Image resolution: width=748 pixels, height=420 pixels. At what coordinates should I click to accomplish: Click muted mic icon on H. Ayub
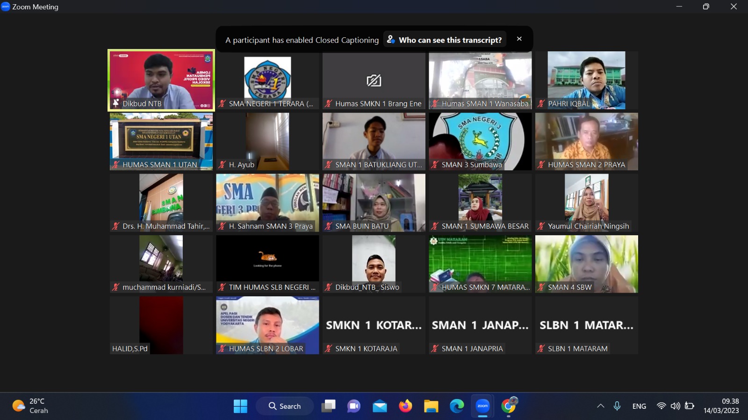pyautogui.click(x=223, y=165)
